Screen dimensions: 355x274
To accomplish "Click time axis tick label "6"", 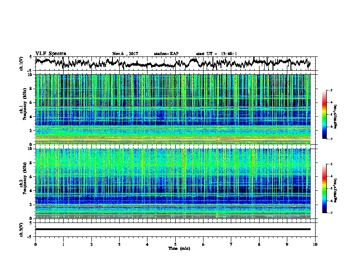I will 203,244.
